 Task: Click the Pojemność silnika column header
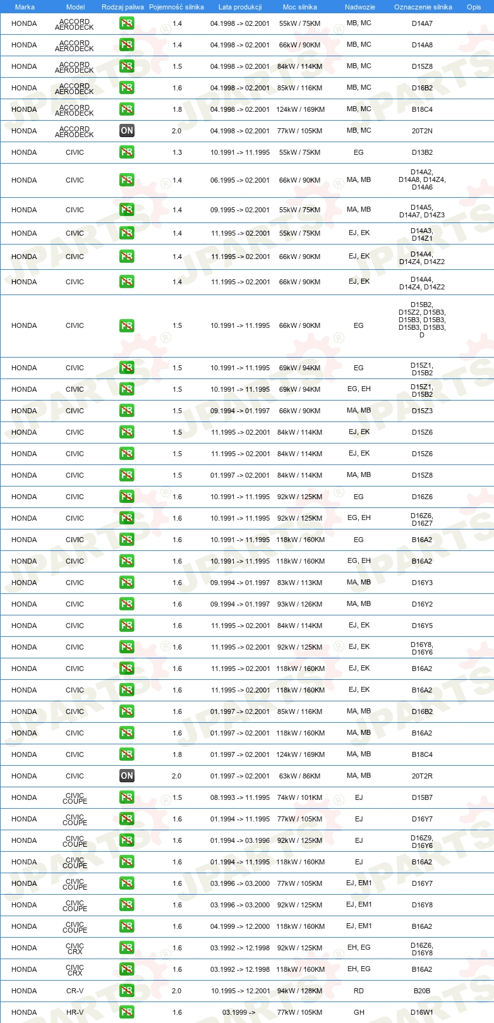176,7
